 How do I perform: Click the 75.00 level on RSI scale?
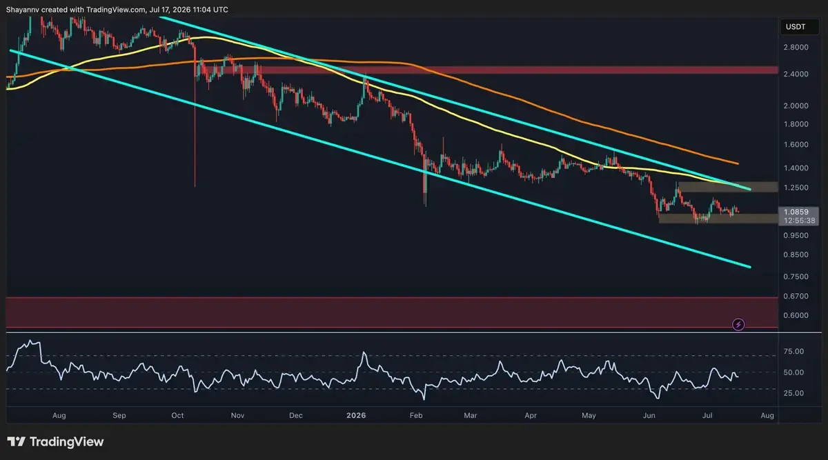[793, 352]
